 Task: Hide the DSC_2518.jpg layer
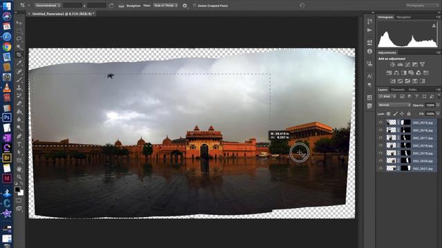coord(381,145)
